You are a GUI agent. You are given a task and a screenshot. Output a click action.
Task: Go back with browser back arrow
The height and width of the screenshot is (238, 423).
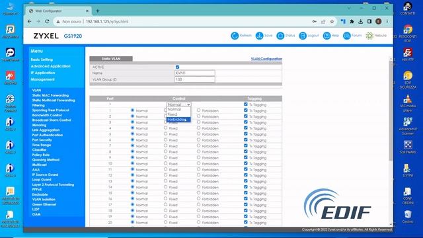[x=29, y=21]
